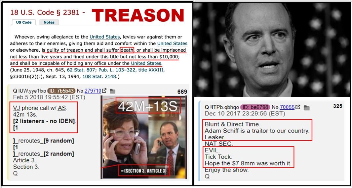Image resolution: width=352 pixels, height=188 pixels.
Task: Open the external link icon beside post No.279710
Action: [x=104, y=91]
